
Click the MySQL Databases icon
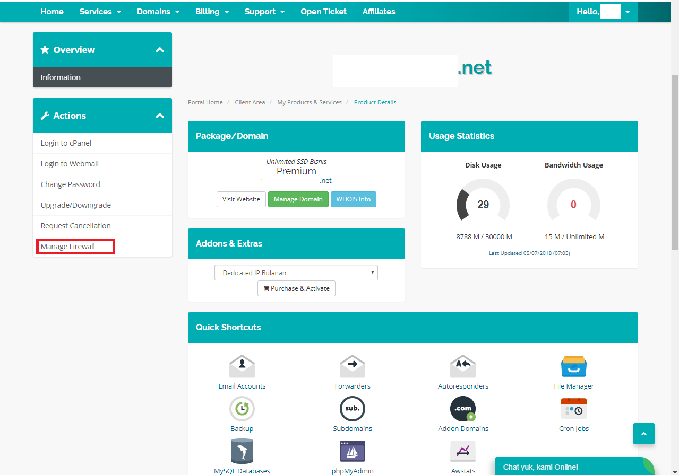(x=242, y=451)
